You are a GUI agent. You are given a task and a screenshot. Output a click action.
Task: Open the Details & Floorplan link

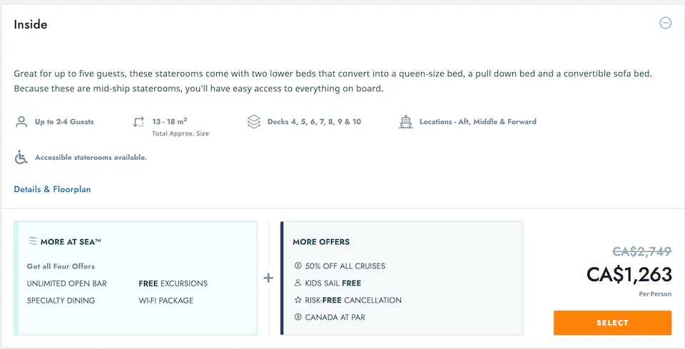[x=52, y=189]
